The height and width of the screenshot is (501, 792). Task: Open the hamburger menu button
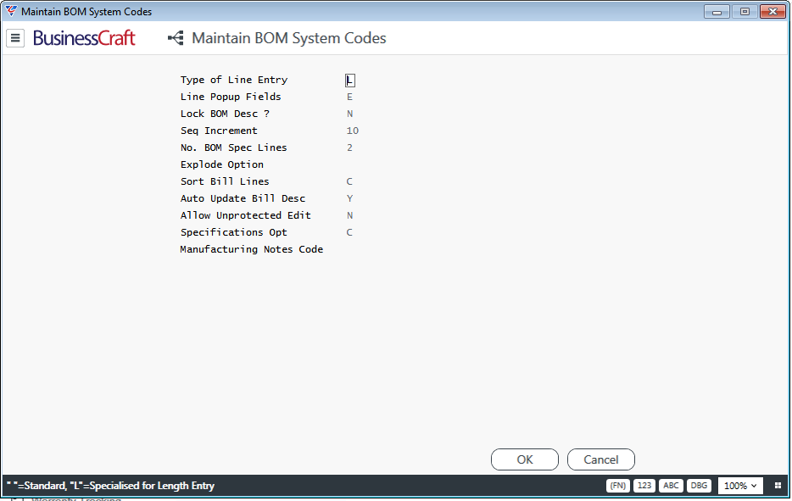pos(15,38)
